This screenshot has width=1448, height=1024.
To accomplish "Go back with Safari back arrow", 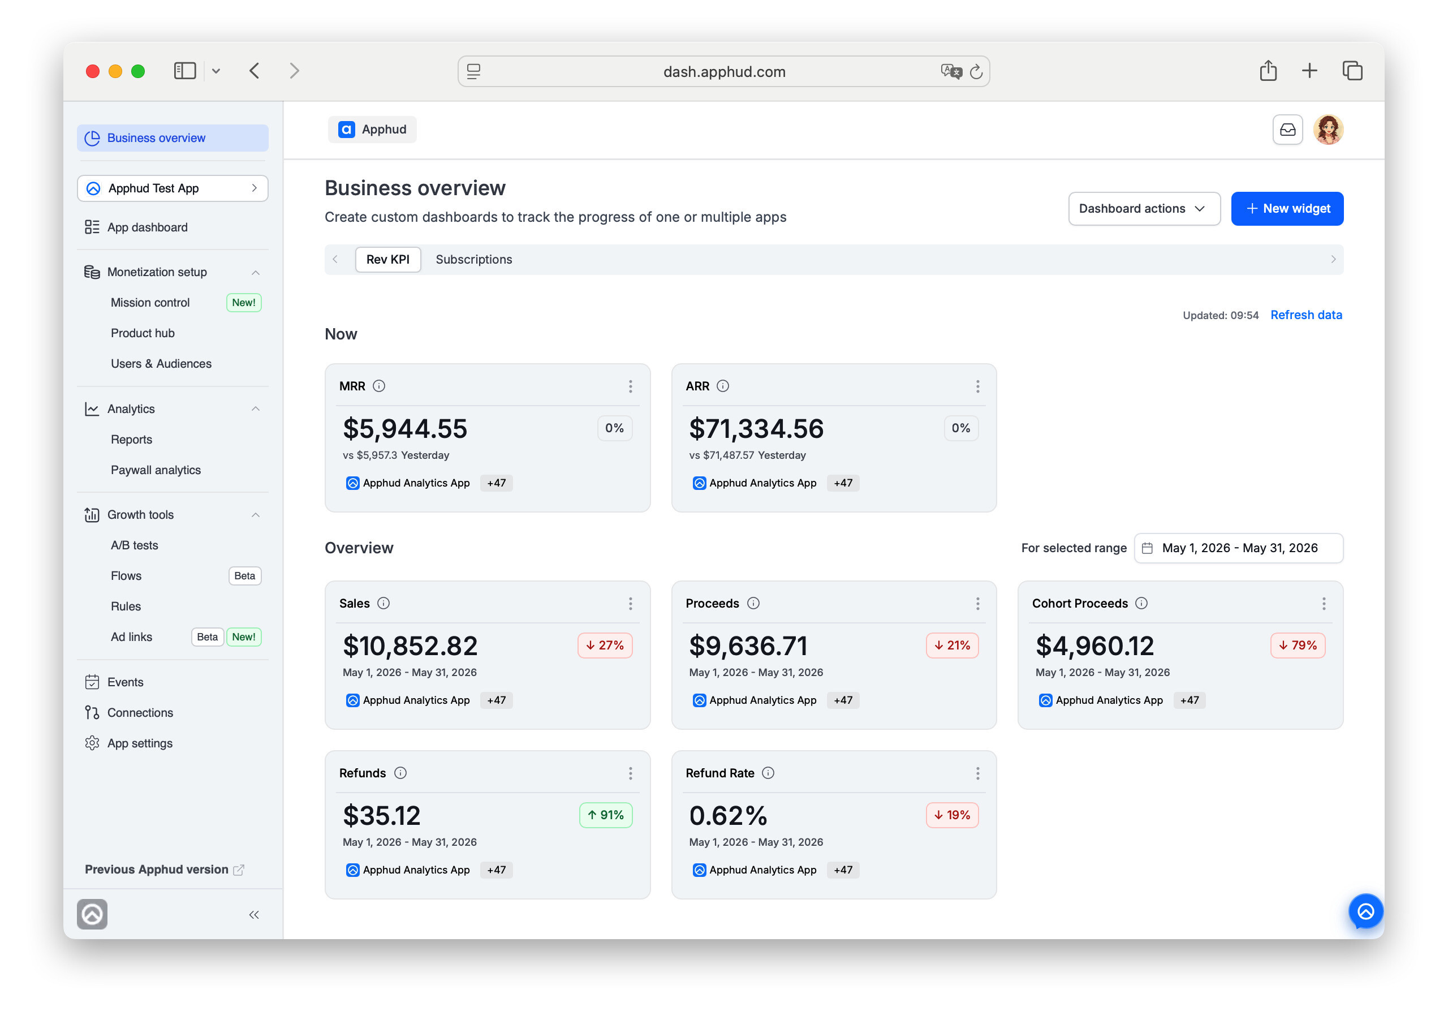I will coord(254,71).
